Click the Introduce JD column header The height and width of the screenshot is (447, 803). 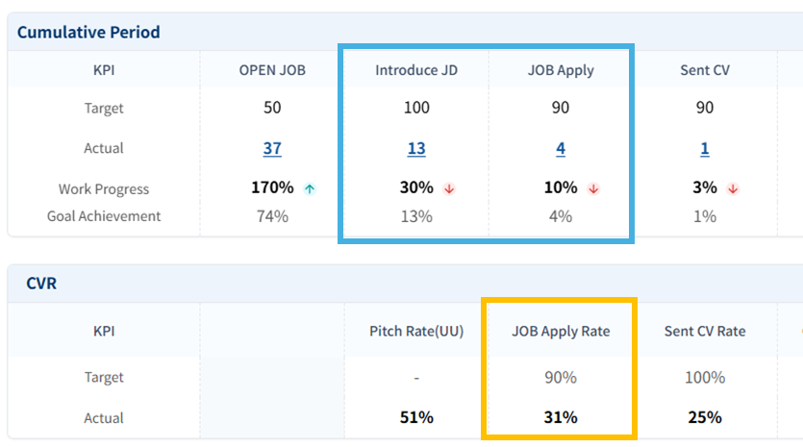416,70
